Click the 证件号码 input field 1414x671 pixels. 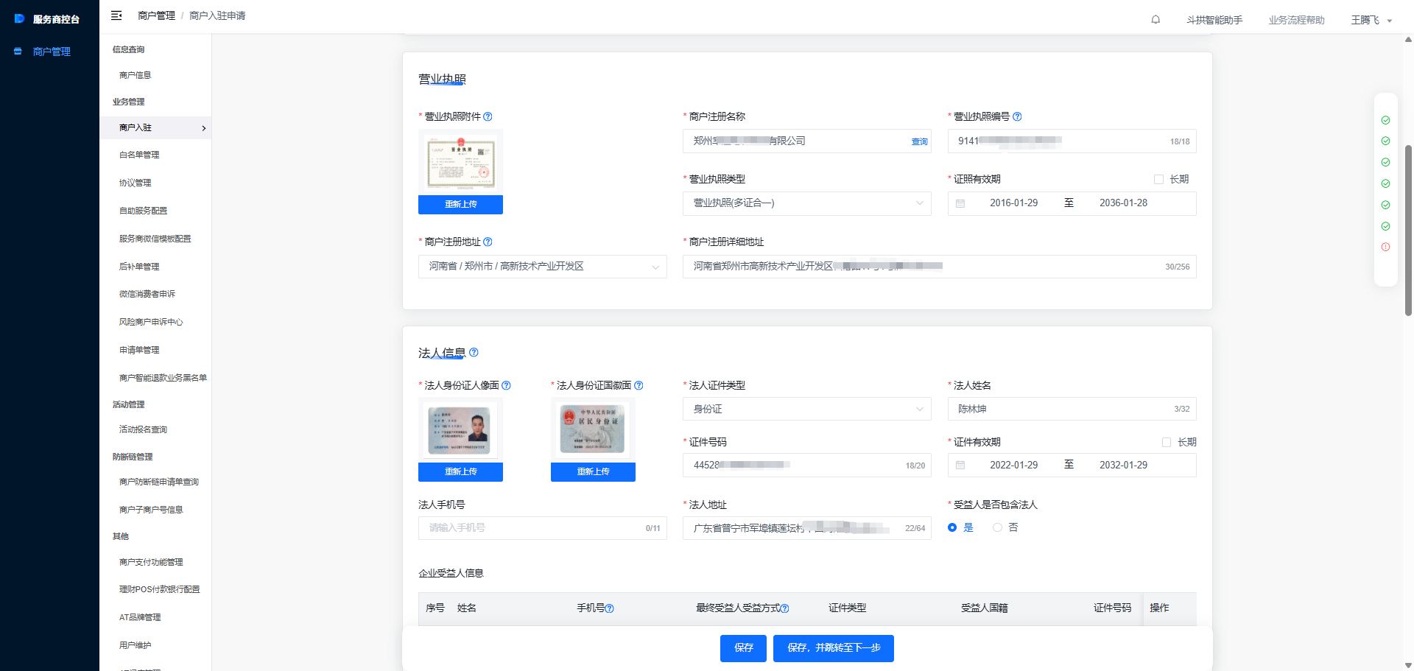pos(806,466)
